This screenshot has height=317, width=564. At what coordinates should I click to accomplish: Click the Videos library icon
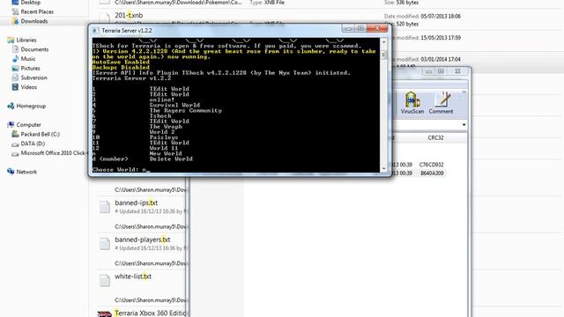(15, 87)
